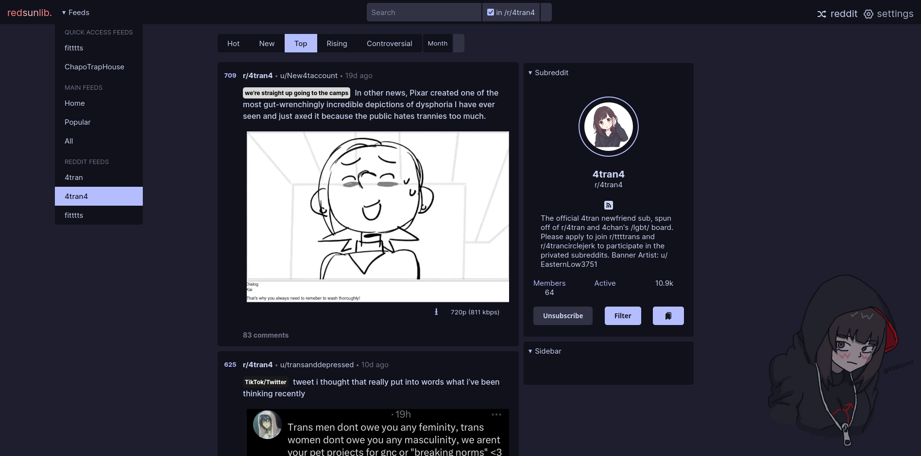Screen dimensions: 921x456
Task: Open fitttts in Quick Access Feeds
Action: 99,48
